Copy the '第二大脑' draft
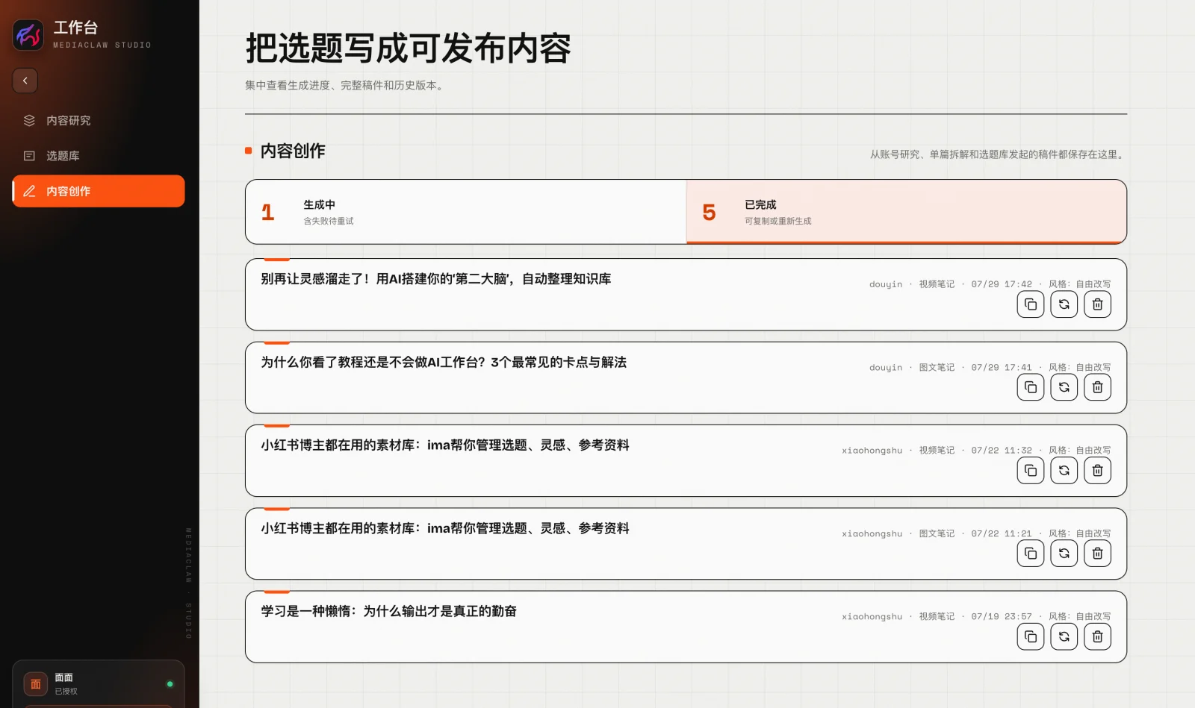 [x=1031, y=304]
